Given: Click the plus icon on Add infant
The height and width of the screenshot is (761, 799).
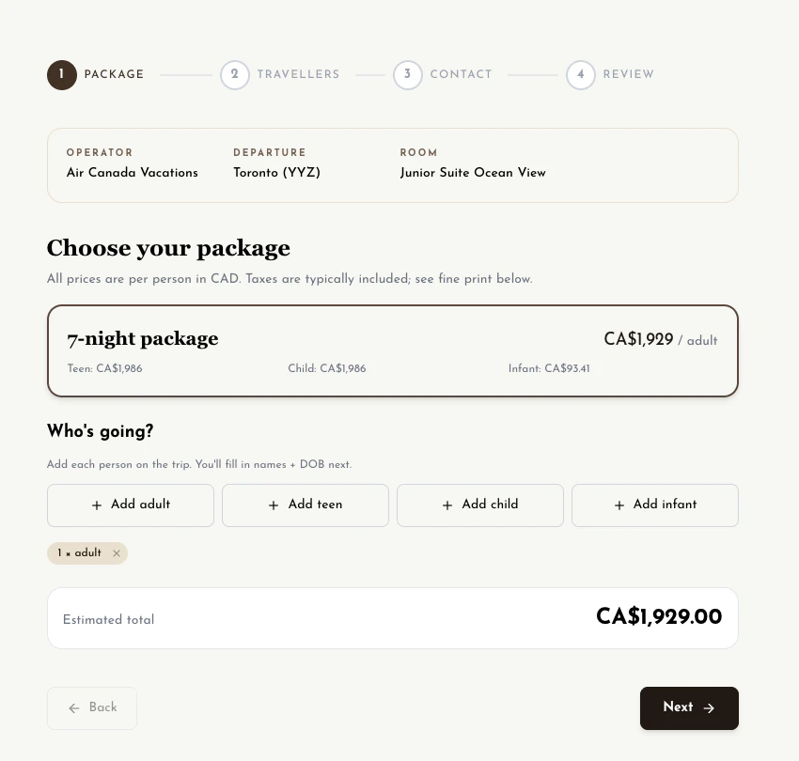Looking at the screenshot, I should [x=619, y=505].
